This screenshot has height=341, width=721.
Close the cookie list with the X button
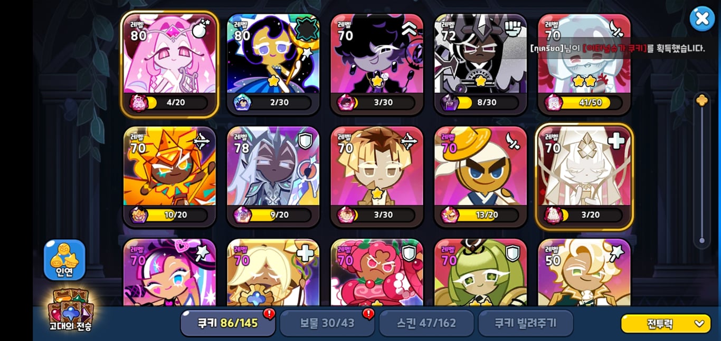coord(702,19)
